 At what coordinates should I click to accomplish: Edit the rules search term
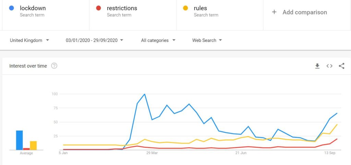pos(200,8)
